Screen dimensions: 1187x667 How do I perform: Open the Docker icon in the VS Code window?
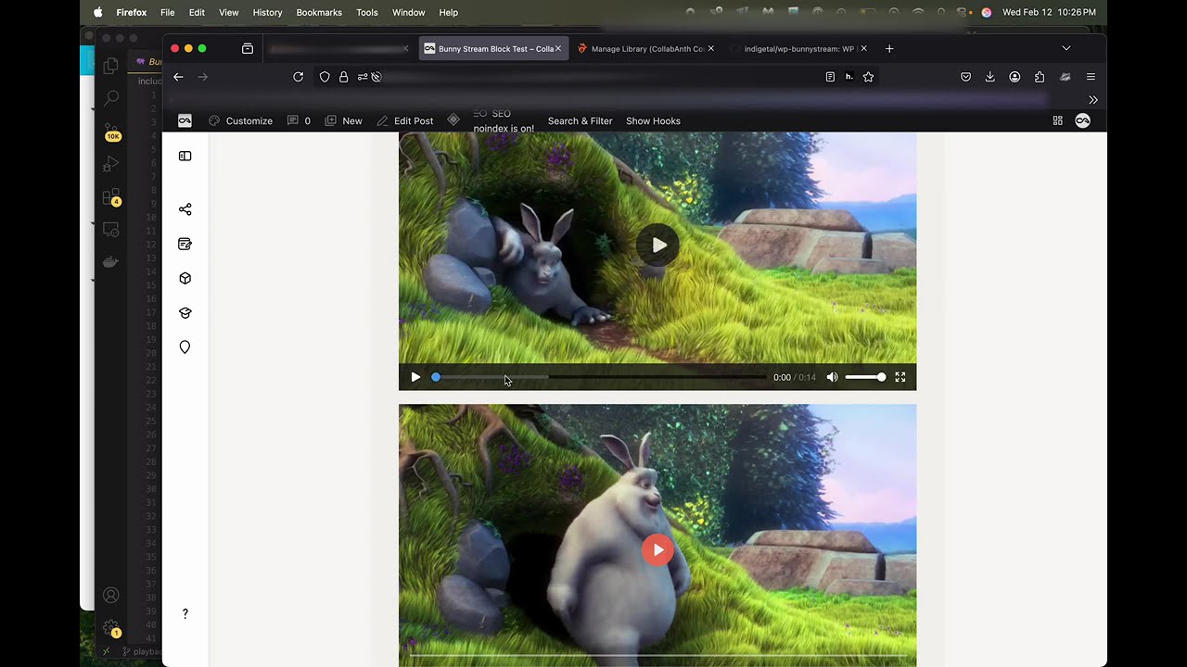pos(110,262)
